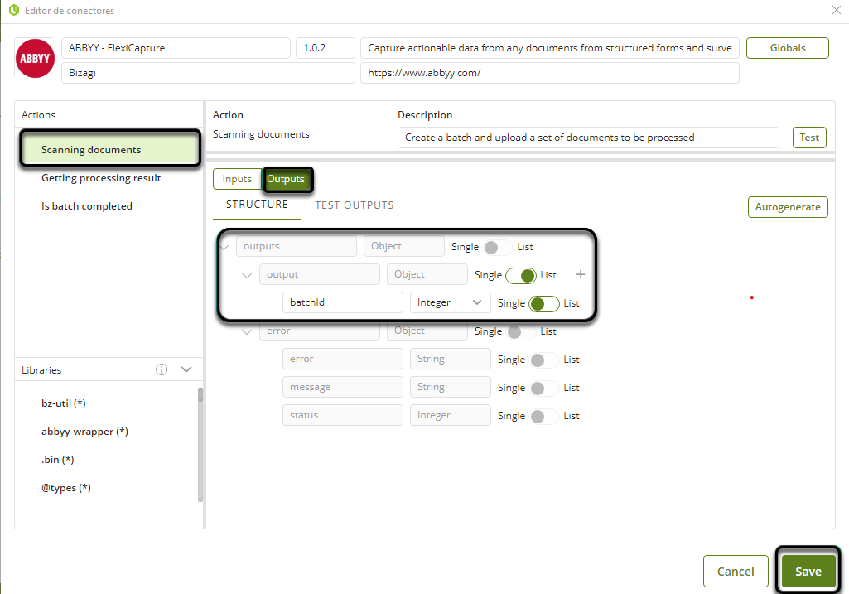The width and height of the screenshot is (849, 594).
Task: Click the connector name field ABBYY - FlexiCapture
Action: (176, 48)
